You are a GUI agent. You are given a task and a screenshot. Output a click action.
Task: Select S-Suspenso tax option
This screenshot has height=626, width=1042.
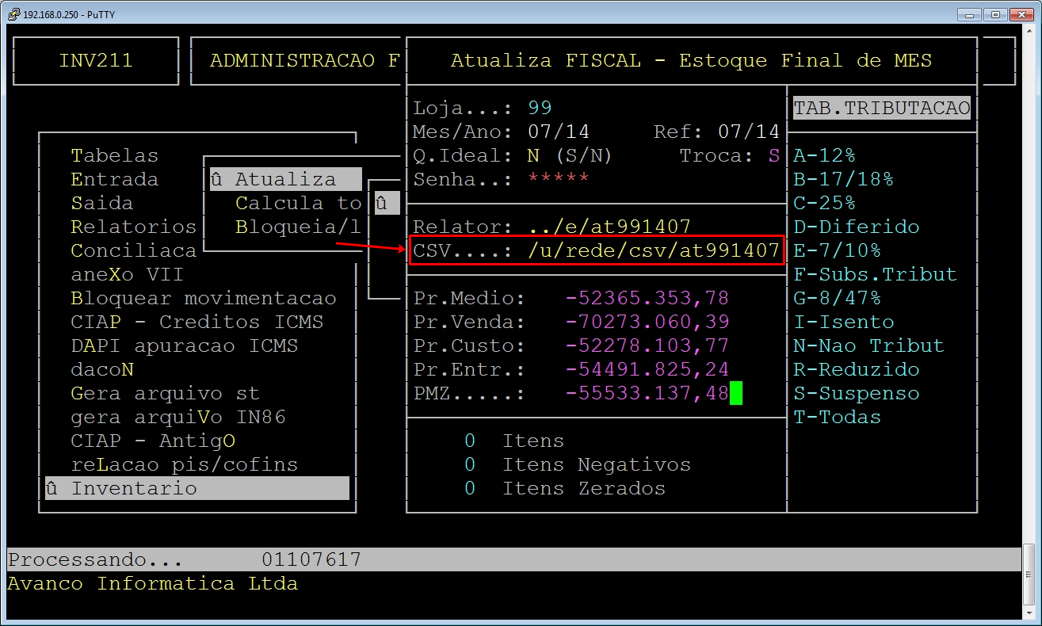point(857,393)
